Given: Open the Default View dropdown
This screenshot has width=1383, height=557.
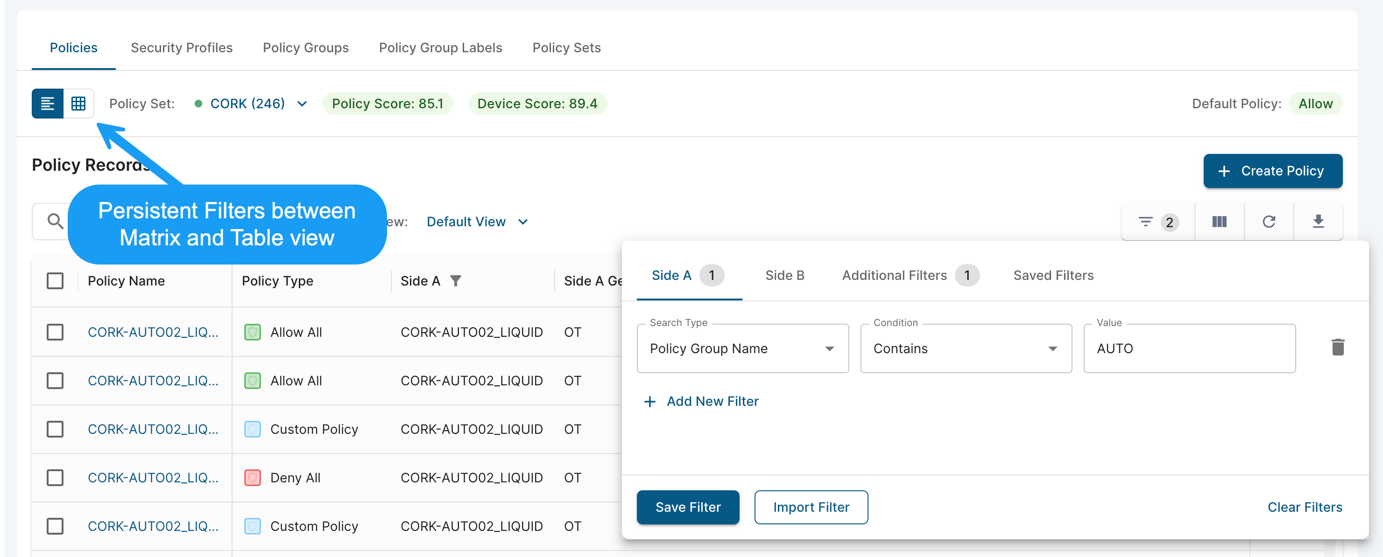Looking at the screenshot, I should pyautogui.click(x=477, y=222).
